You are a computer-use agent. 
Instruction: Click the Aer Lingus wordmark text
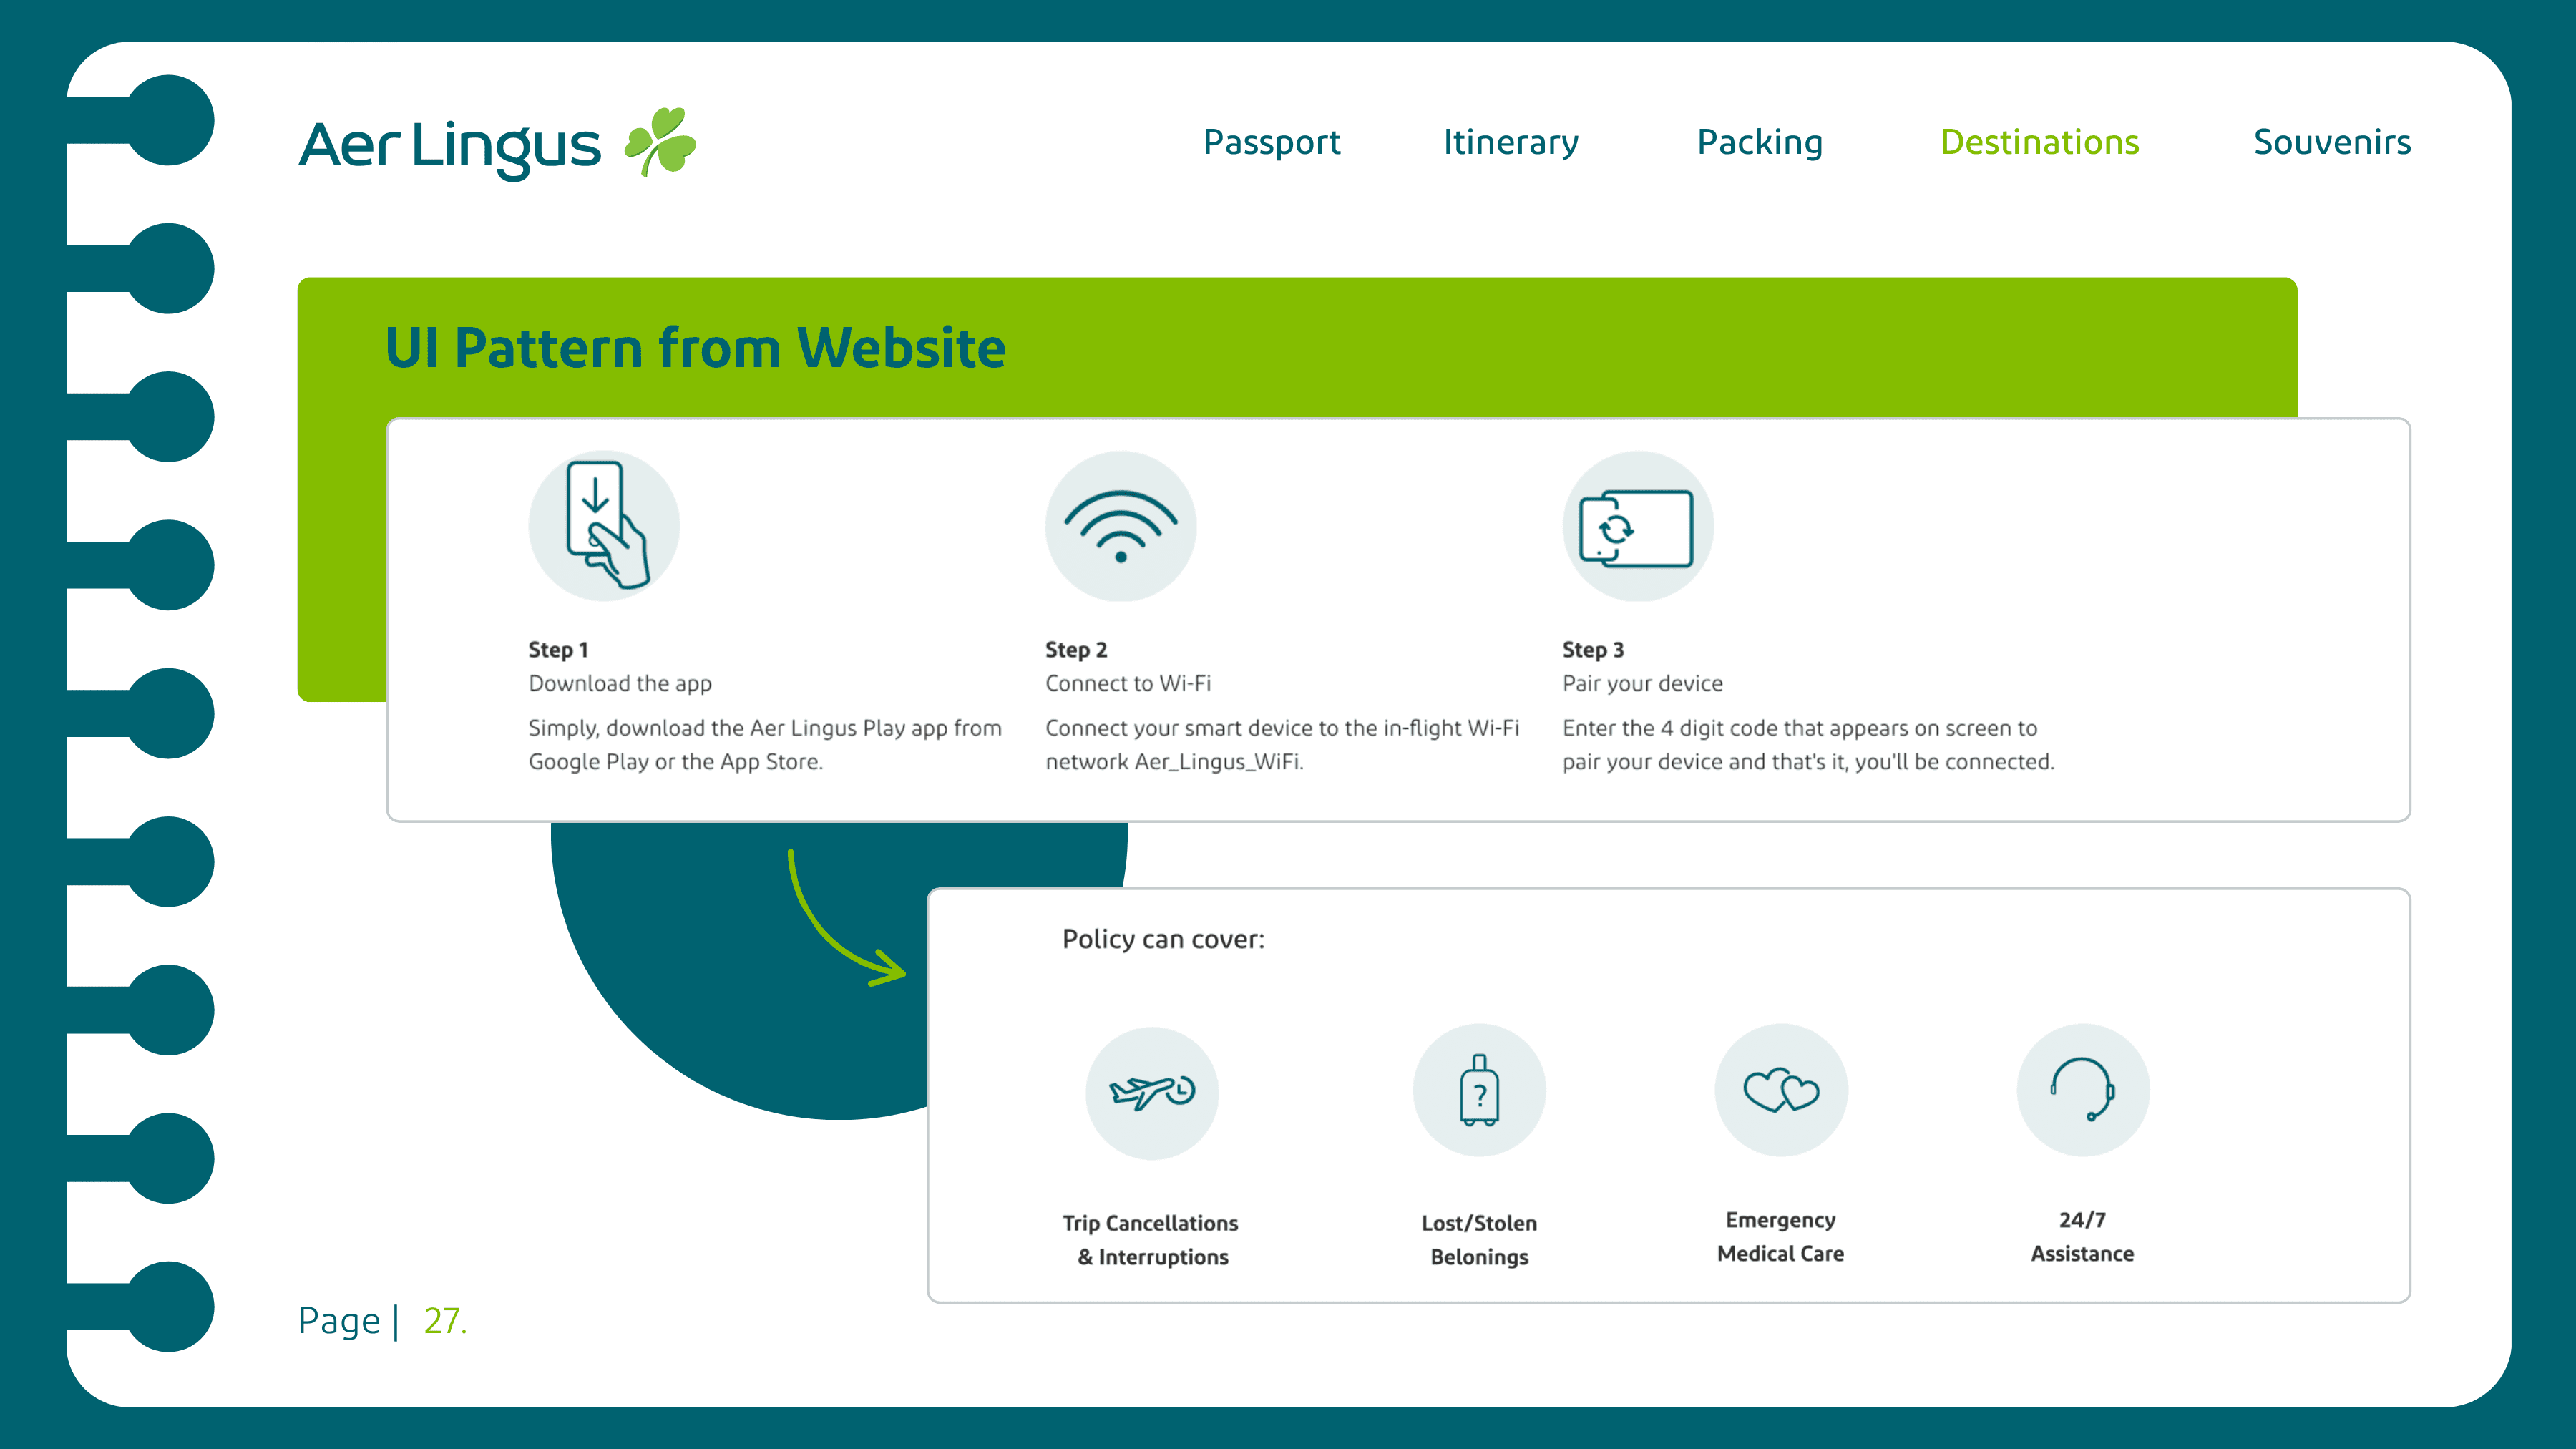pos(450,146)
